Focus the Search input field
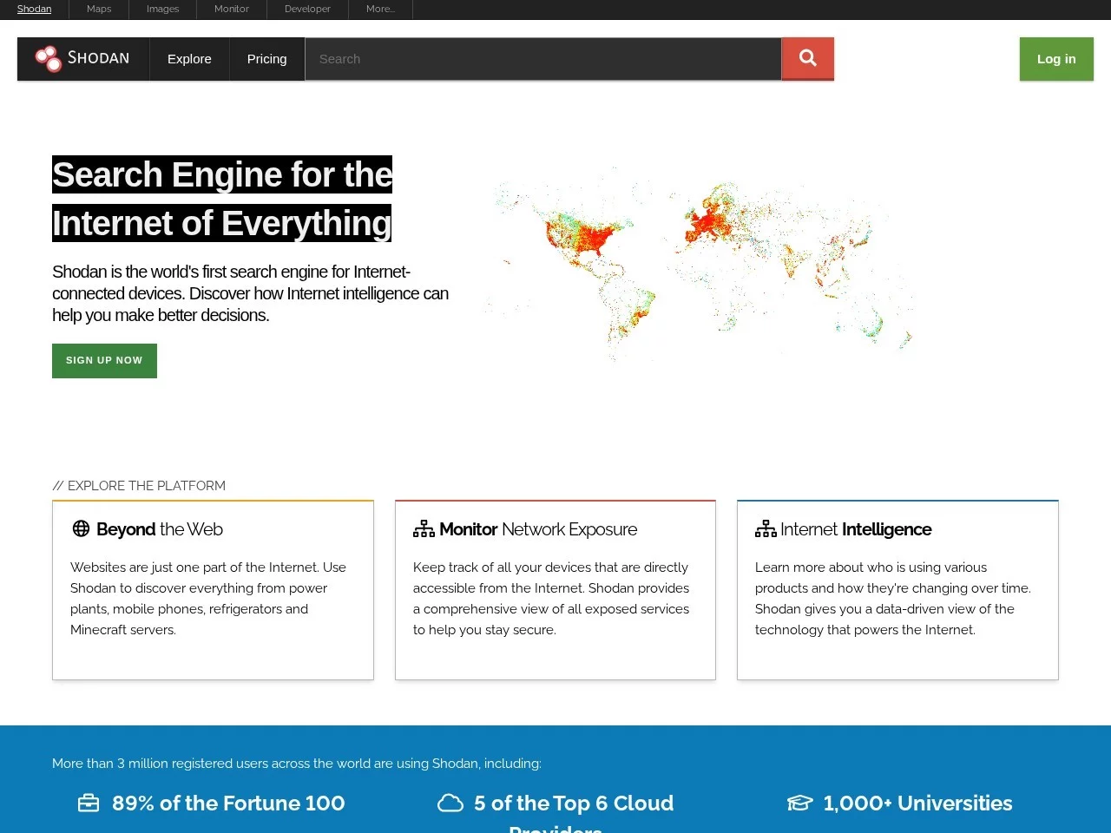The height and width of the screenshot is (833, 1111). pyautogui.click(x=543, y=59)
